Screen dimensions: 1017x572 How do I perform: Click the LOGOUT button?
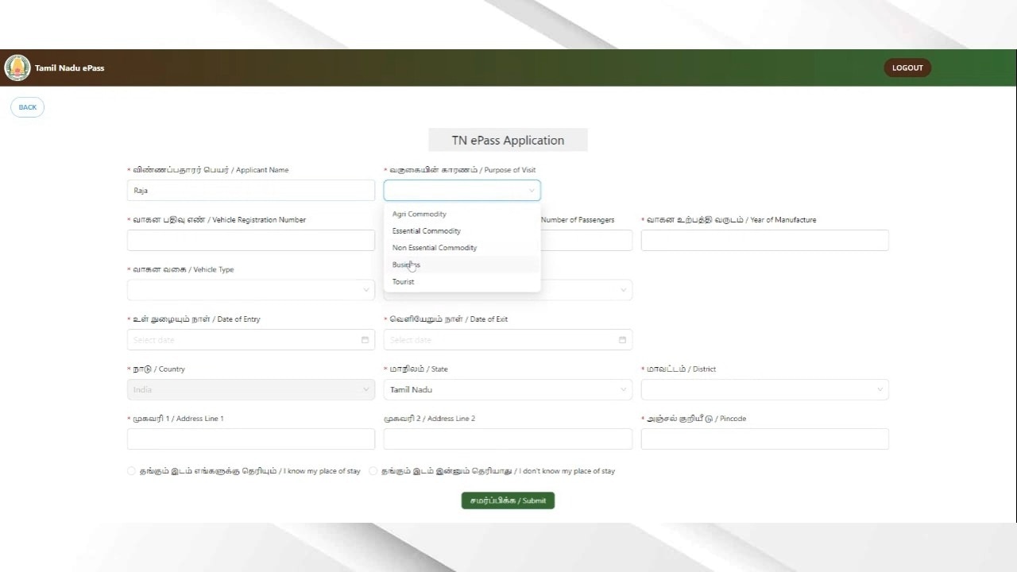907,68
